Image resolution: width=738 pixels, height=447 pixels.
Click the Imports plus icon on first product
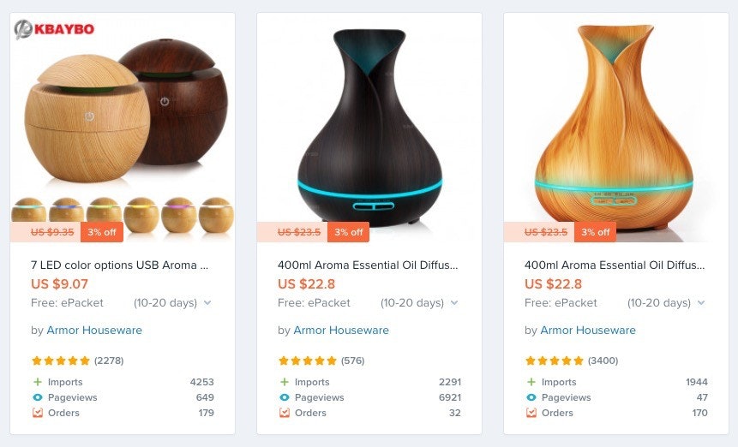tap(38, 382)
